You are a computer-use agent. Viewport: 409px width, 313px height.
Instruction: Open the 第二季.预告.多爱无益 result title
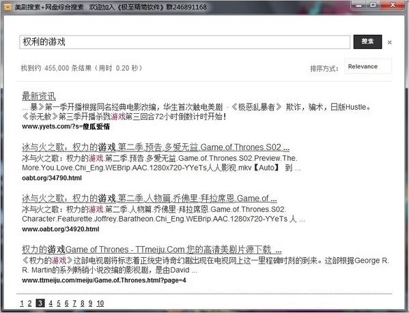coord(156,147)
